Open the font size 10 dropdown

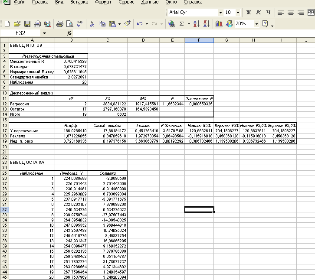click(238, 13)
